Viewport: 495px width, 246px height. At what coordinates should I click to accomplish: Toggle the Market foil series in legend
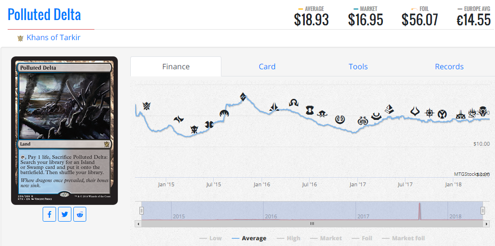click(x=403, y=238)
